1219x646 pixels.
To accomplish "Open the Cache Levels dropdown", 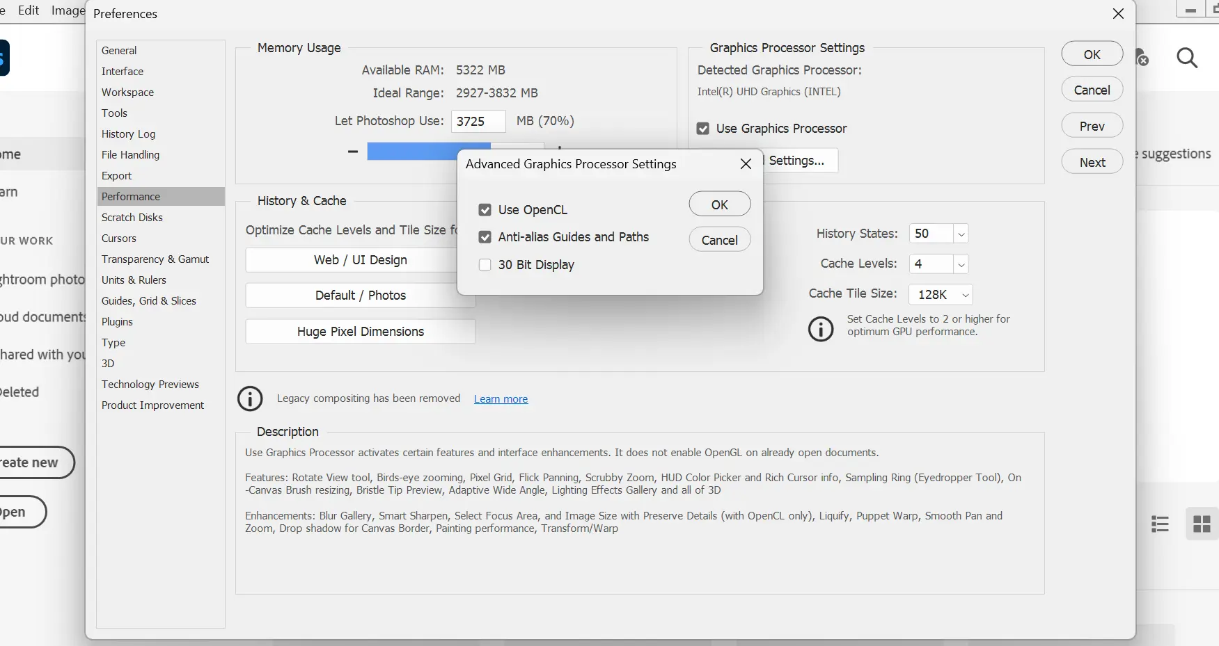I will [x=961, y=264].
